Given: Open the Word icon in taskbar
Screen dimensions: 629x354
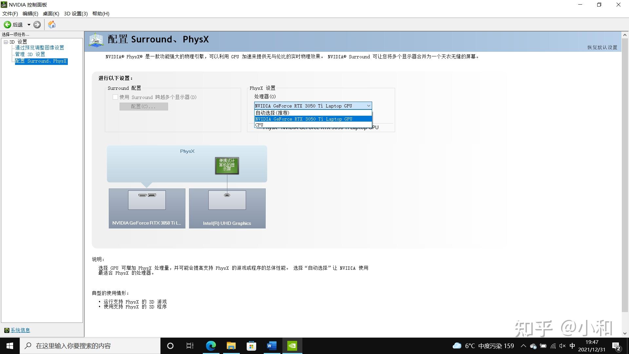Looking at the screenshot, I should [272, 346].
